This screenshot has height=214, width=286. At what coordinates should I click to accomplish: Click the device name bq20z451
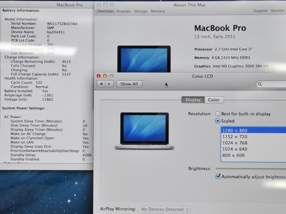point(56,32)
